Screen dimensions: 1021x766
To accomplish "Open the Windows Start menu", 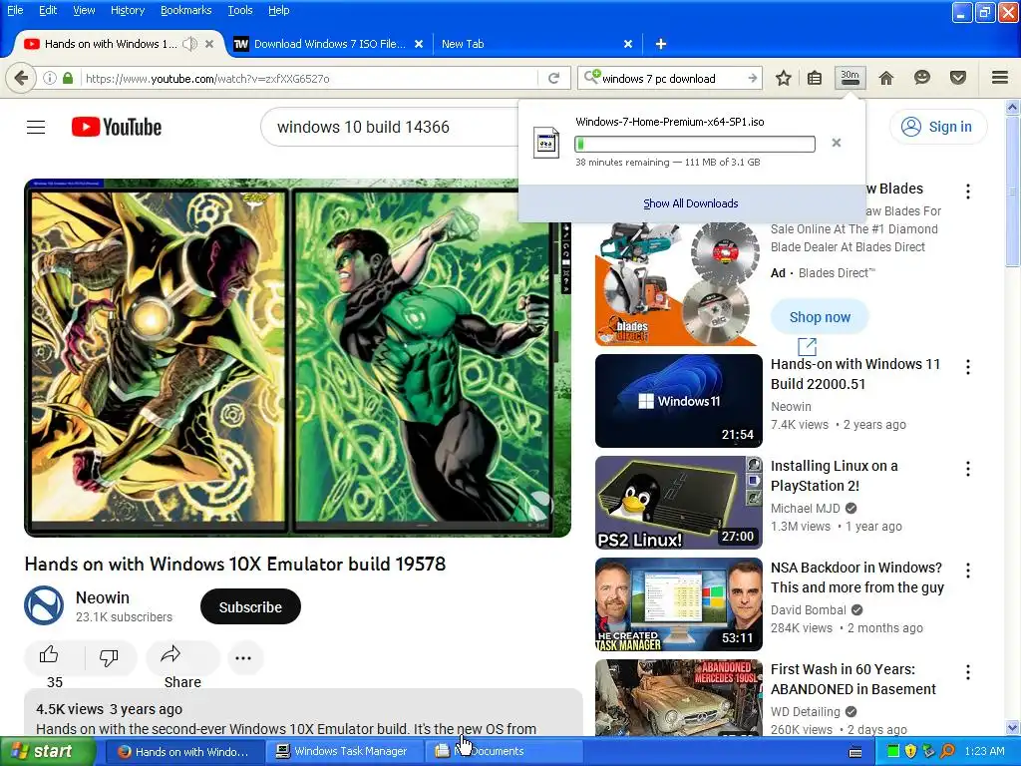I will (48, 751).
